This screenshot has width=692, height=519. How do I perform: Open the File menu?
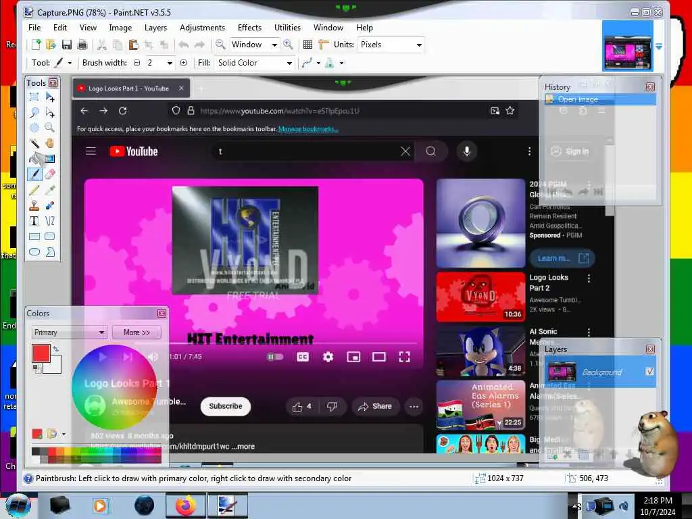(x=34, y=27)
